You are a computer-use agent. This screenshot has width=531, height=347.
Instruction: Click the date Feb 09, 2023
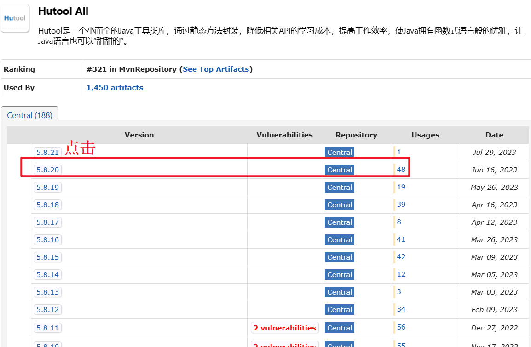[x=495, y=310]
